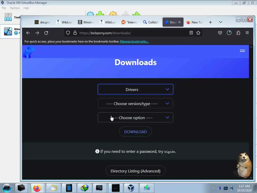Show site security via the padlock icon
The image size is (257, 193).
point(75,33)
